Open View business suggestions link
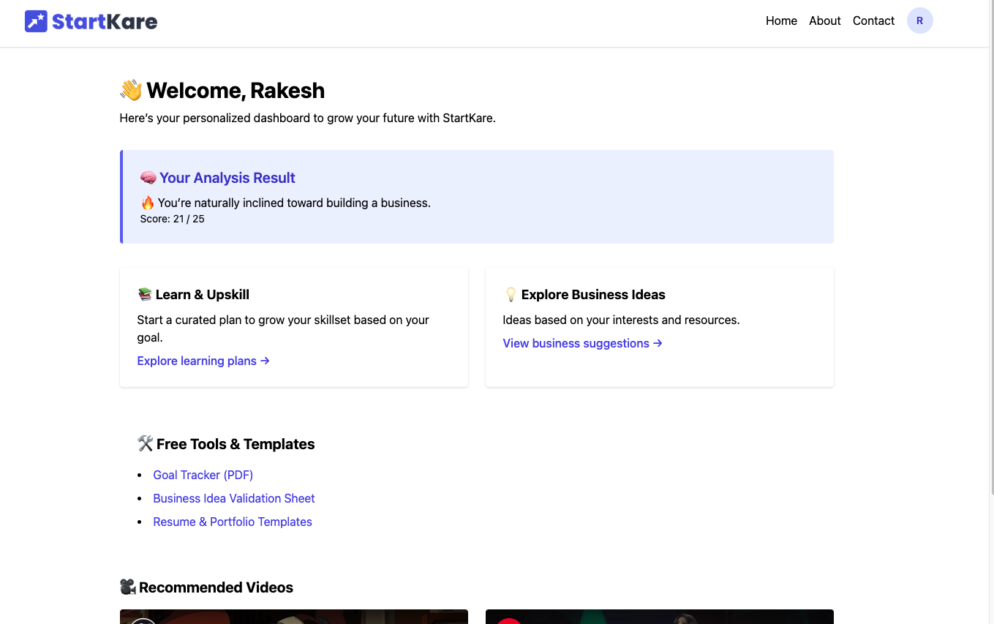Image resolution: width=994 pixels, height=624 pixels. click(x=582, y=343)
